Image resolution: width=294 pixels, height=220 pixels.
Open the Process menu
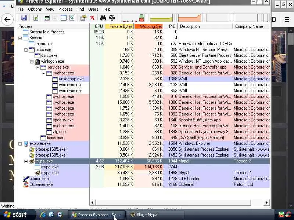coord(65,9)
